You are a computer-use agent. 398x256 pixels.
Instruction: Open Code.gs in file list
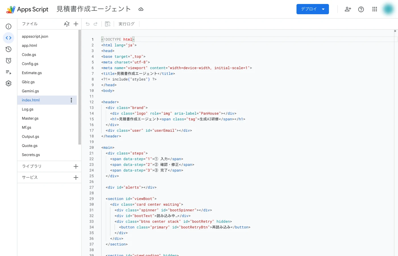[x=47, y=55]
